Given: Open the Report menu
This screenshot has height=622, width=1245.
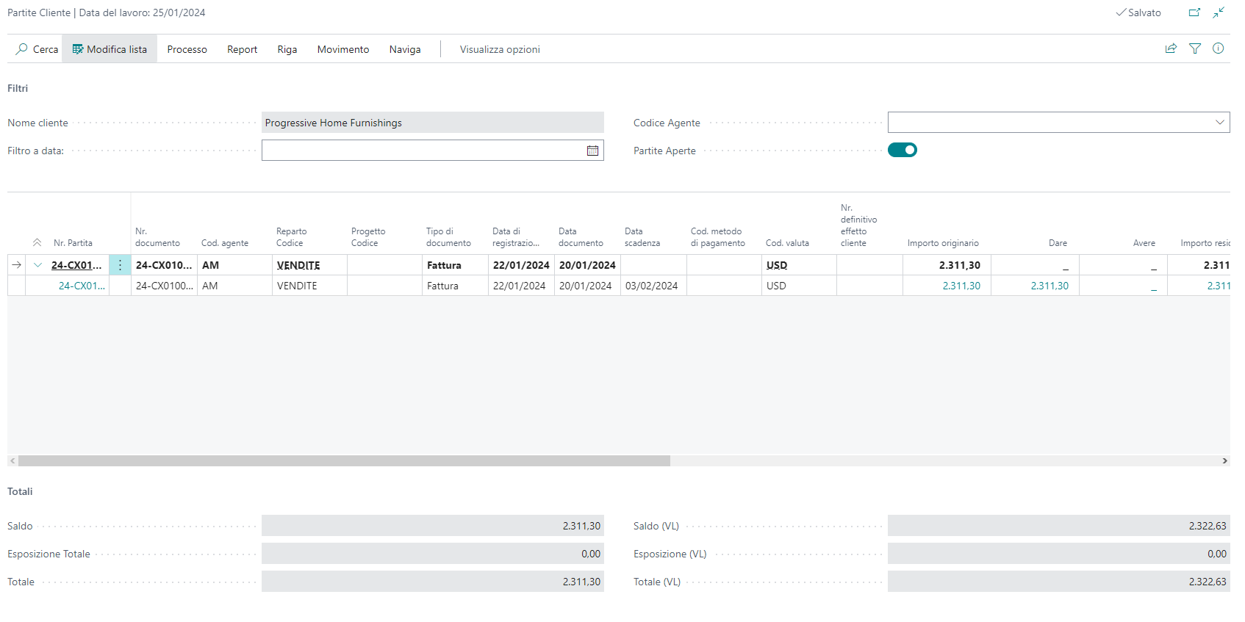Looking at the screenshot, I should [x=242, y=49].
